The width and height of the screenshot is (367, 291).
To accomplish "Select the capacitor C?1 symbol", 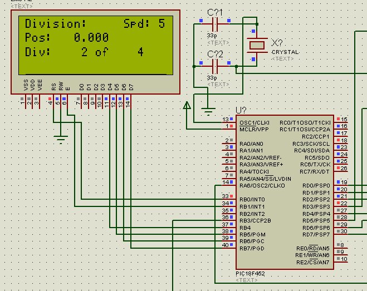I will click(214, 24).
